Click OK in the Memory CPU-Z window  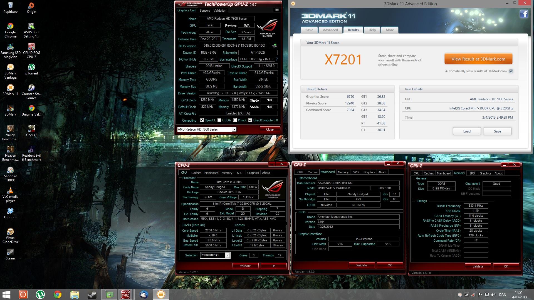506,266
